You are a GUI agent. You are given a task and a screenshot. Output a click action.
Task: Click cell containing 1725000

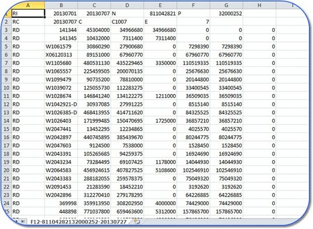pos(160,121)
